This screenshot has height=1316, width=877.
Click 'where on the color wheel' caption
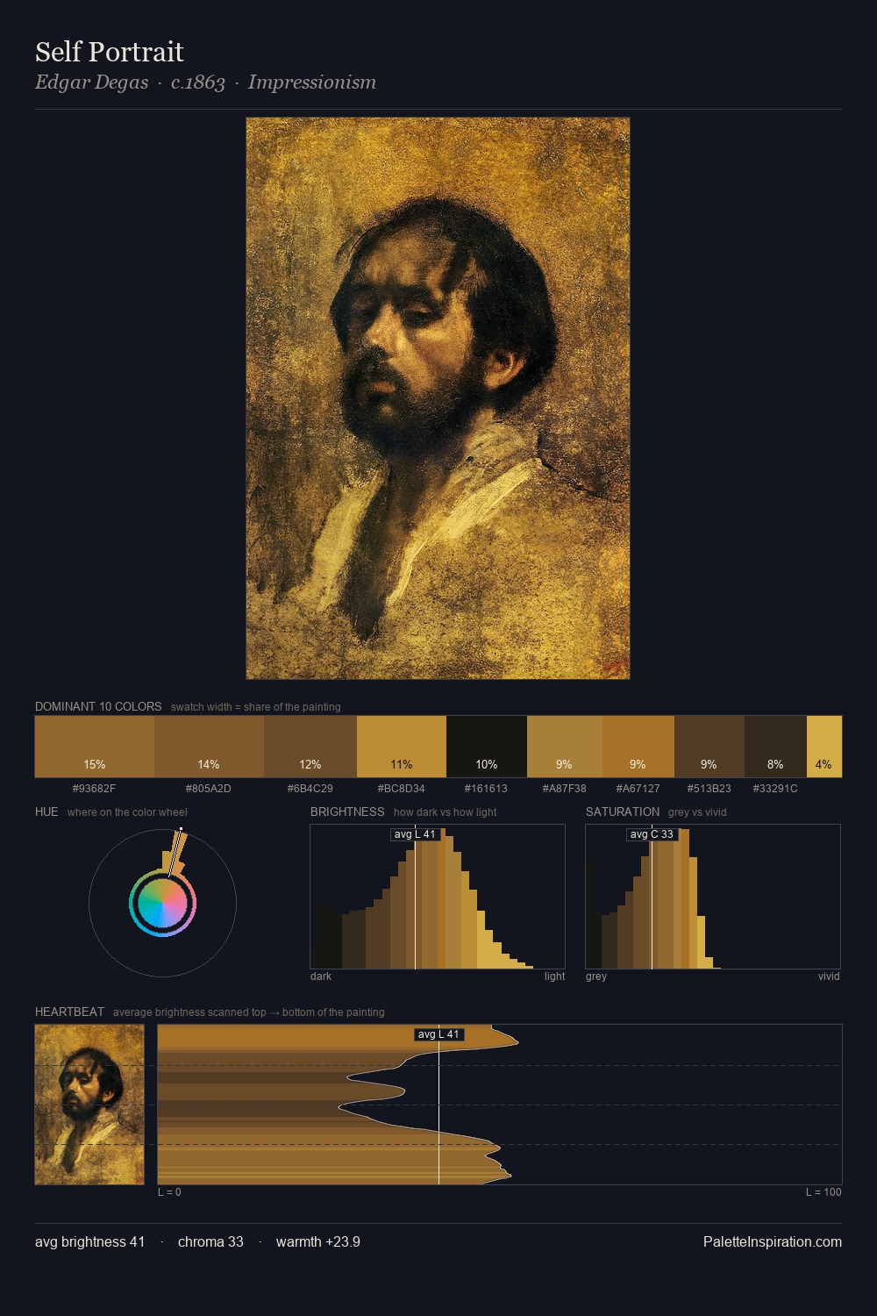[127, 812]
